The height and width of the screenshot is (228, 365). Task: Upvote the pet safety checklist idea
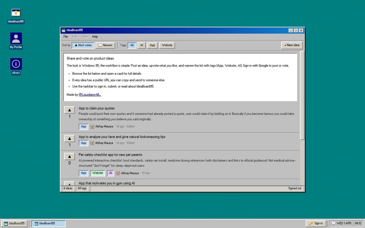click(x=69, y=156)
